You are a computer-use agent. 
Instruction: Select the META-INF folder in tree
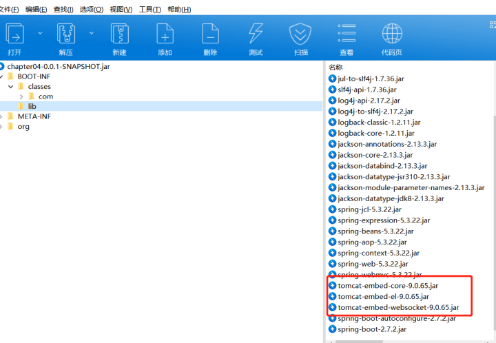click(x=34, y=116)
